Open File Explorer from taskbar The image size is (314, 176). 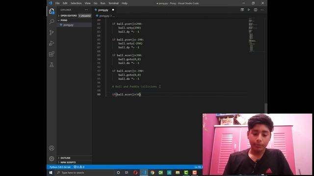(x=178, y=173)
